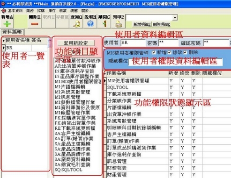Toggle the 新增 permission checkbox
The width and height of the screenshot is (231, 178).
coord(154,52)
